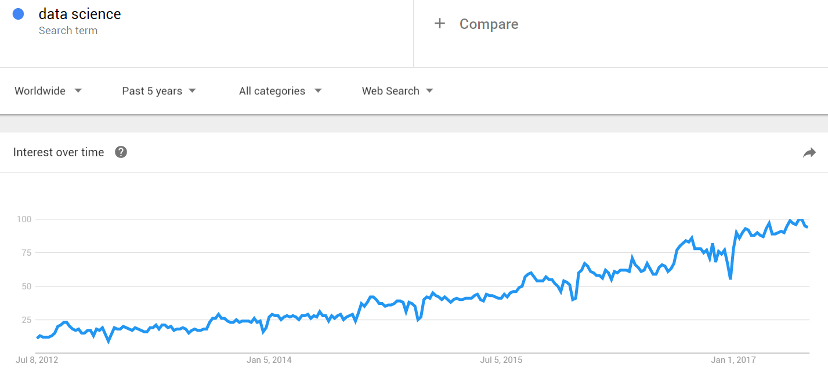828x382 pixels.
Task: Select the Web Search type filter
Action: [390, 90]
